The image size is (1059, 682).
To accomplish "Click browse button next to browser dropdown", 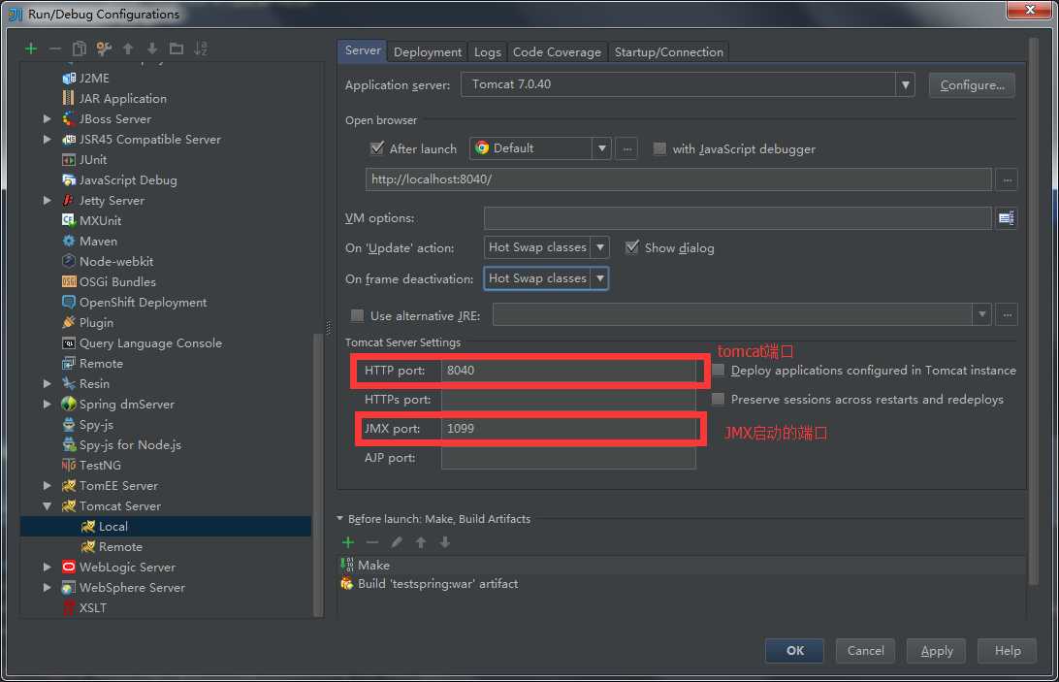I will click(627, 148).
